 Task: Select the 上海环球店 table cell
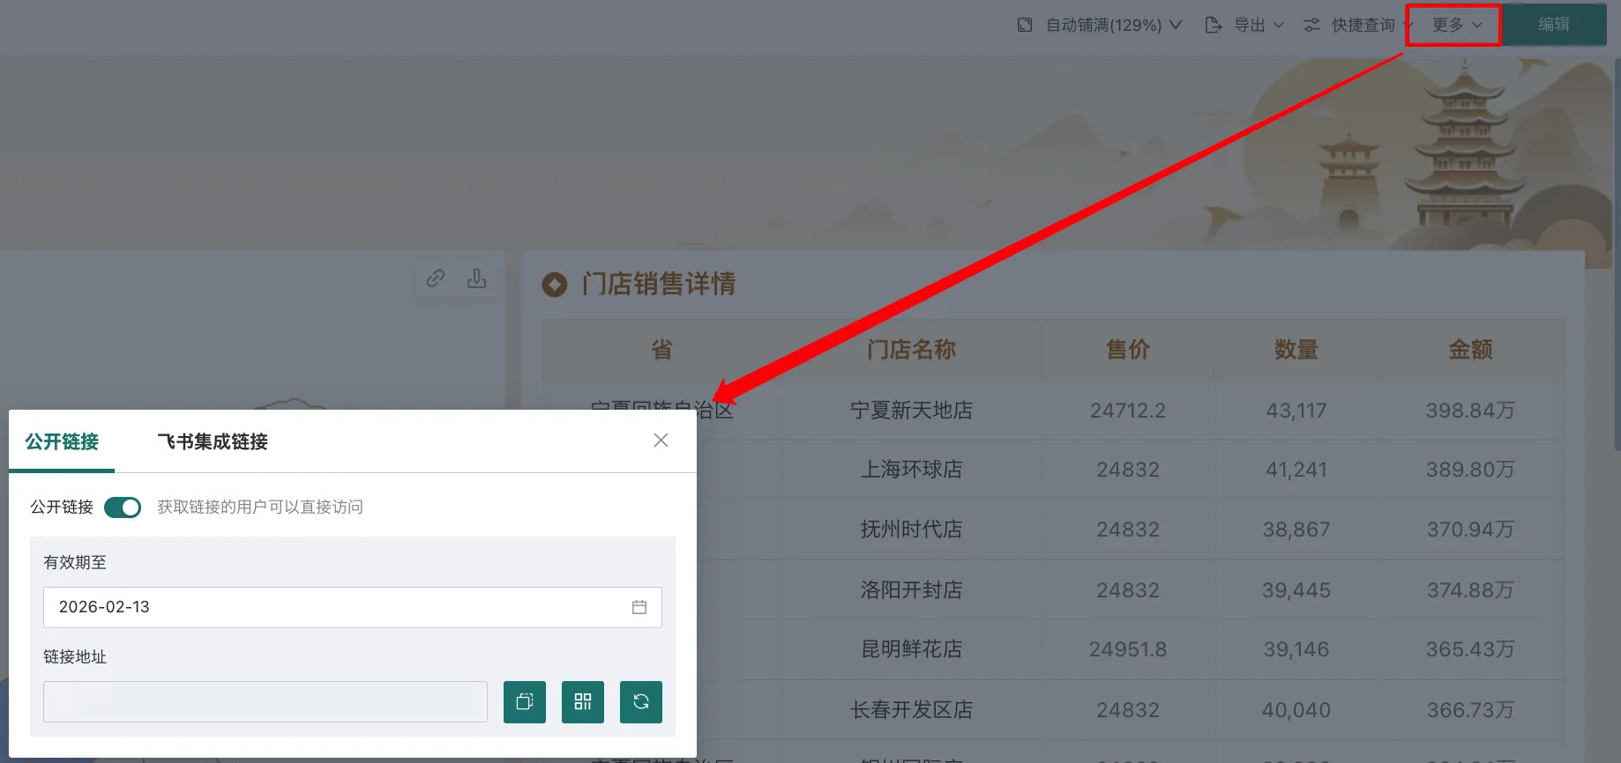point(911,470)
